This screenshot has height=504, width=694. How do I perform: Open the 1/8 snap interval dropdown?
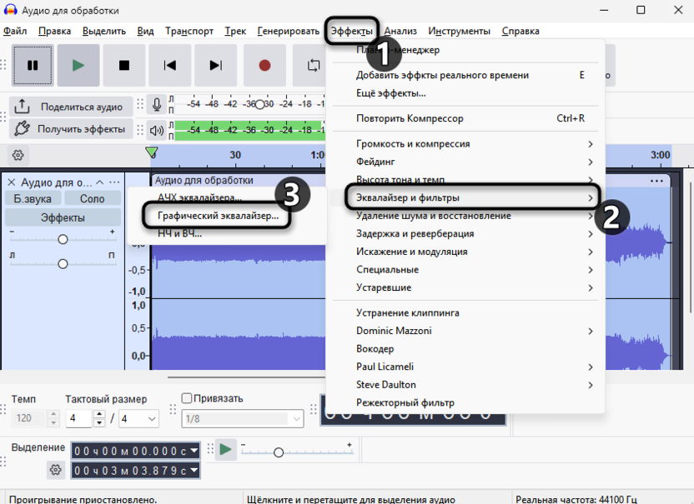pos(242,419)
